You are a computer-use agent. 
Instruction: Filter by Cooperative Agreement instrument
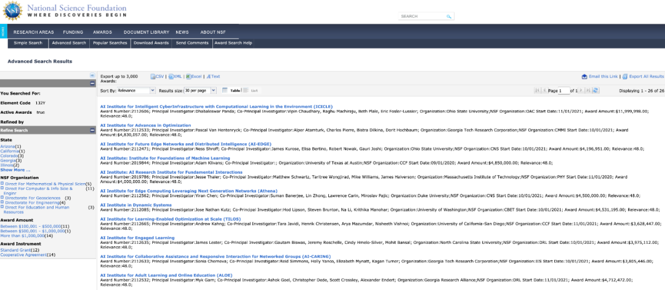(x=24, y=255)
